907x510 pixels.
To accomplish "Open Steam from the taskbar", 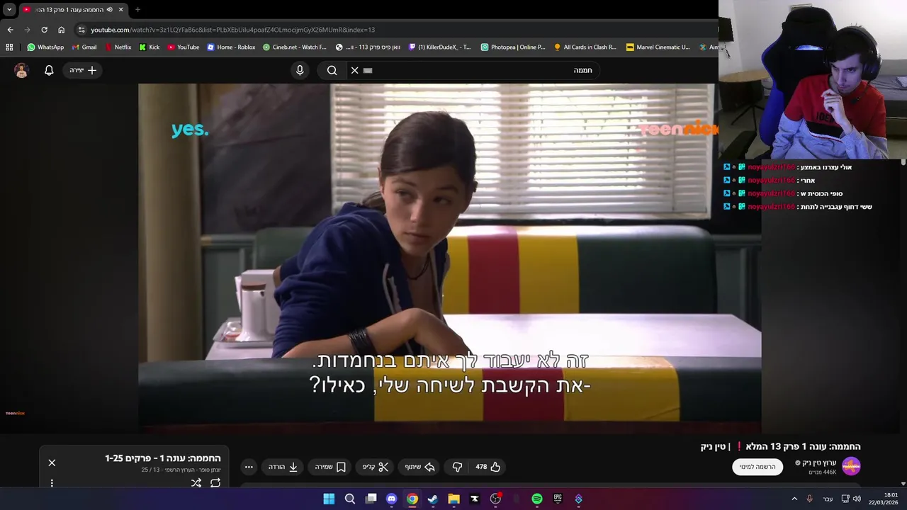I will [433, 499].
